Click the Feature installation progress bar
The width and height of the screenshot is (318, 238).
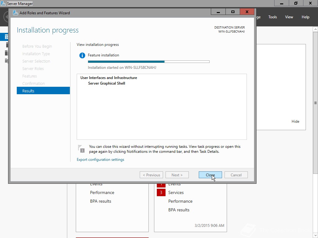click(149, 62)
